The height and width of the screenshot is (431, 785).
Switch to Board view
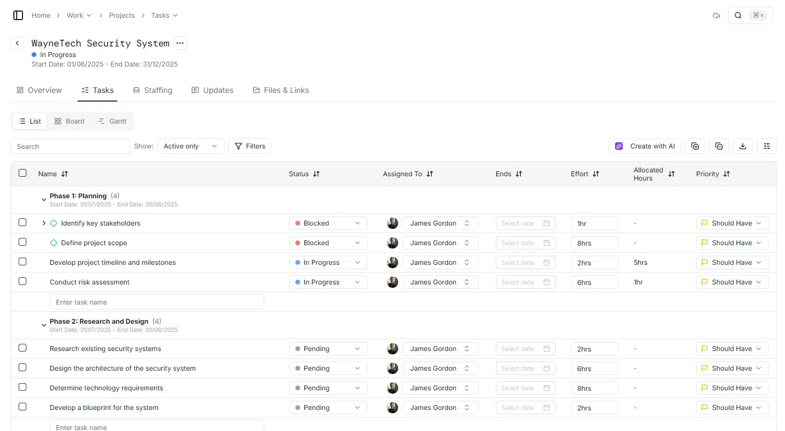click(x=69, y=121)
